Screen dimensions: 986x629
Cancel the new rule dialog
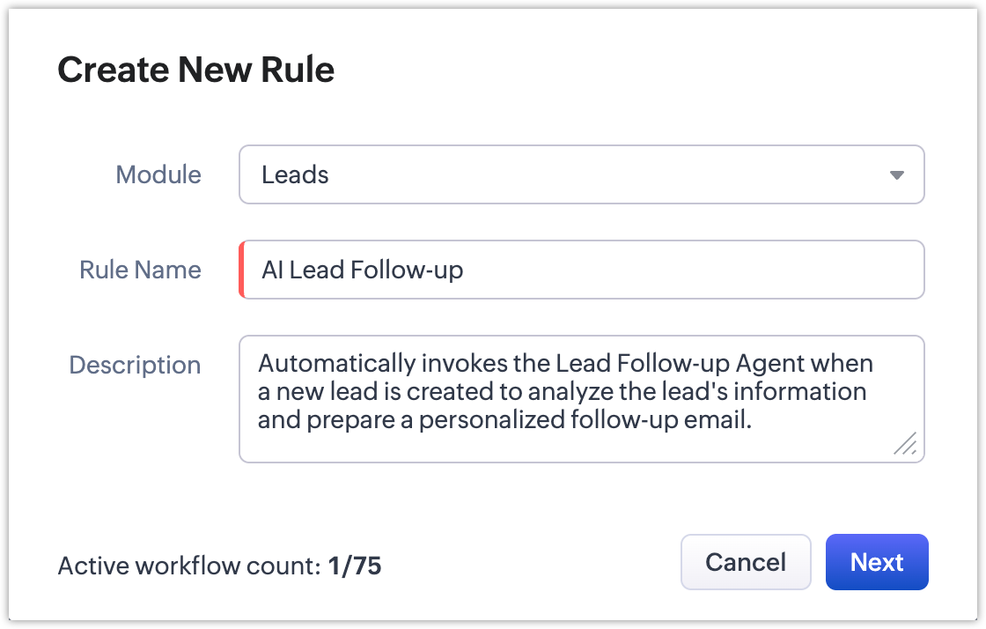(x=746, y=562)
